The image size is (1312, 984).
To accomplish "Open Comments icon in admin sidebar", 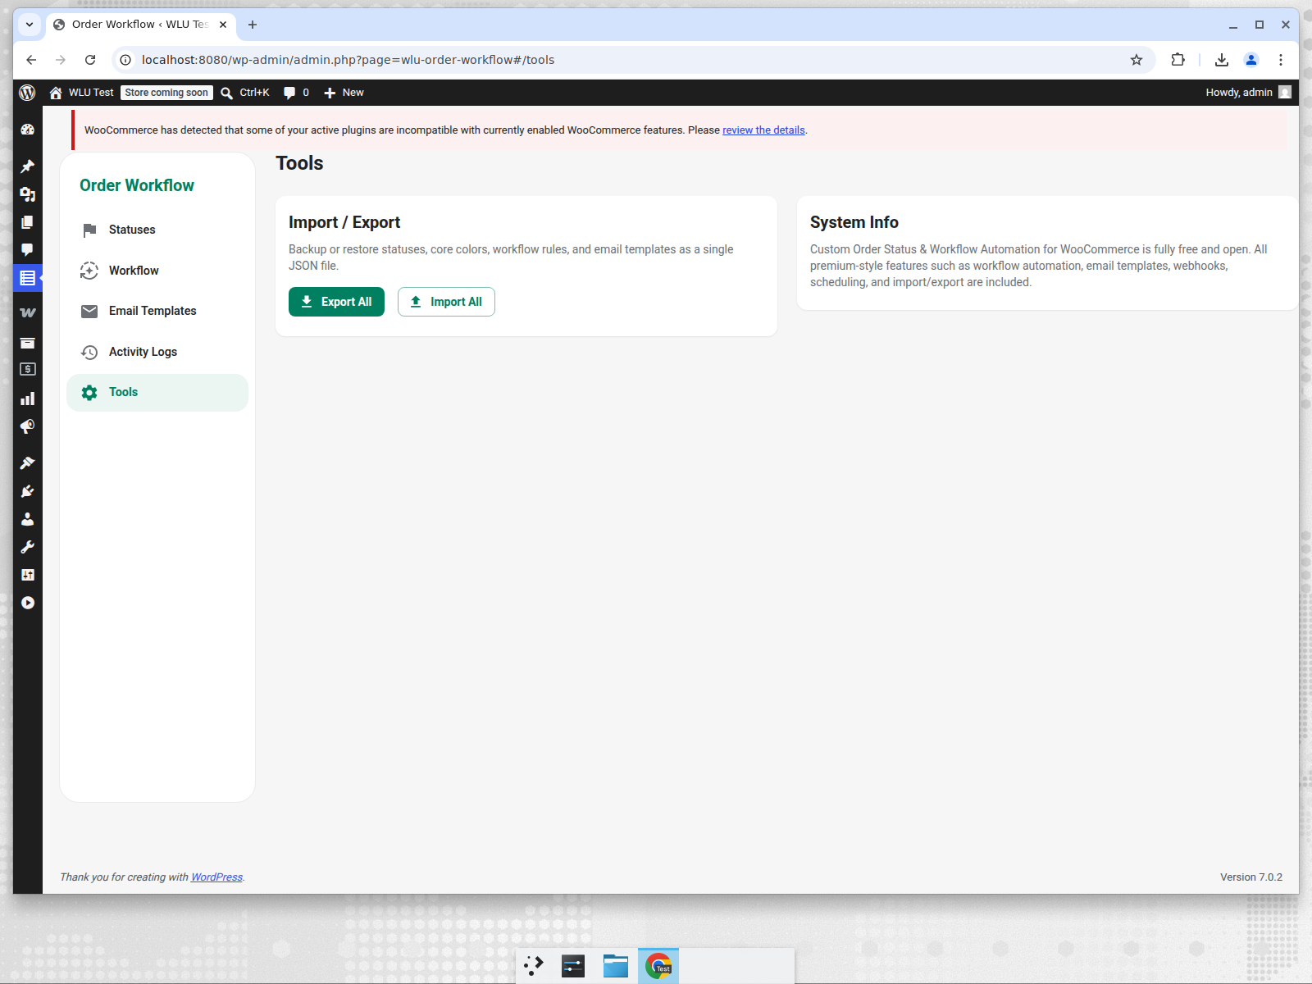I will point(27,250).
